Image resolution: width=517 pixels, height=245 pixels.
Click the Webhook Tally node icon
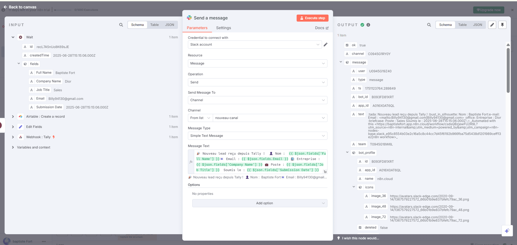tap(21, 137)
